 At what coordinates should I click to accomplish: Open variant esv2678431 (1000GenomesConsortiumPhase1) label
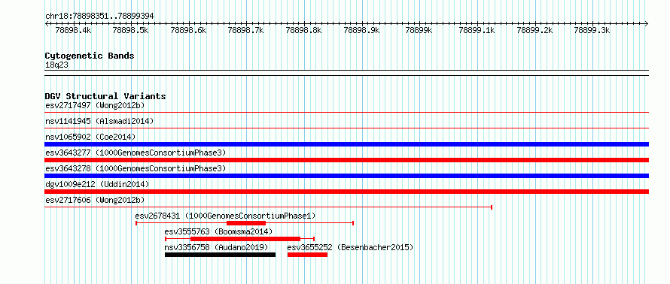(x=225, y=216)
